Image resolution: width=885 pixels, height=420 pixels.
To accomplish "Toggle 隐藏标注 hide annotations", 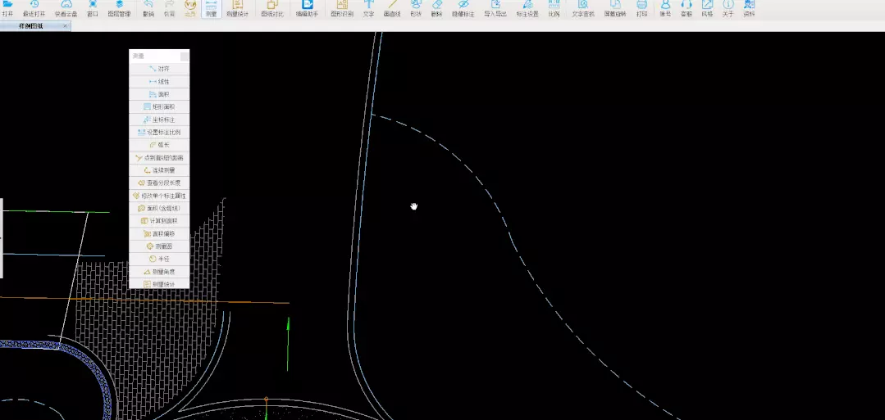I will 463,8.
